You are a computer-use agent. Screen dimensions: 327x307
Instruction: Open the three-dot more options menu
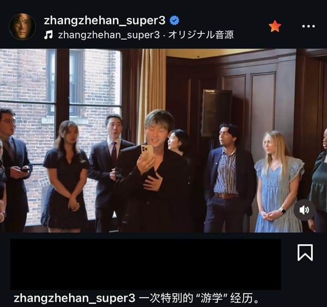pyautogui.click(x=308, y=26)
